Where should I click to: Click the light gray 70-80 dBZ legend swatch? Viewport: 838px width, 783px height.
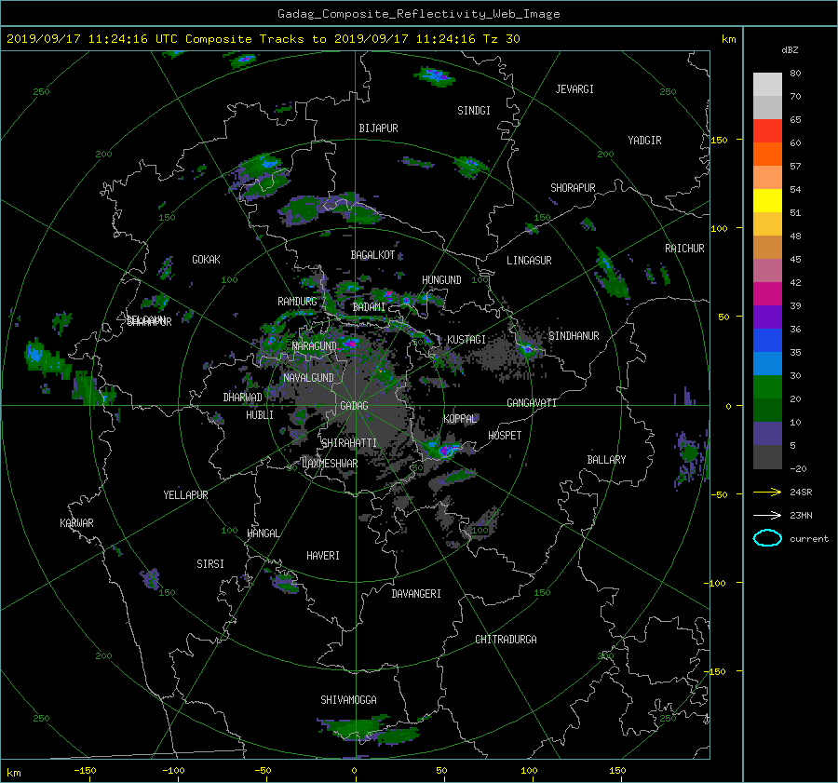click(767, 84)
